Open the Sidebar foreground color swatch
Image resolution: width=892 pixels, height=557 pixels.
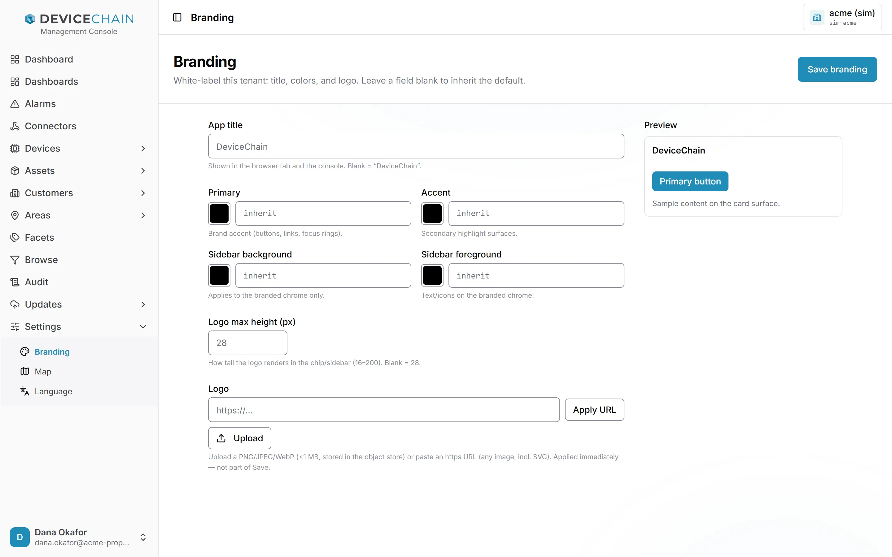coord(432,275)
